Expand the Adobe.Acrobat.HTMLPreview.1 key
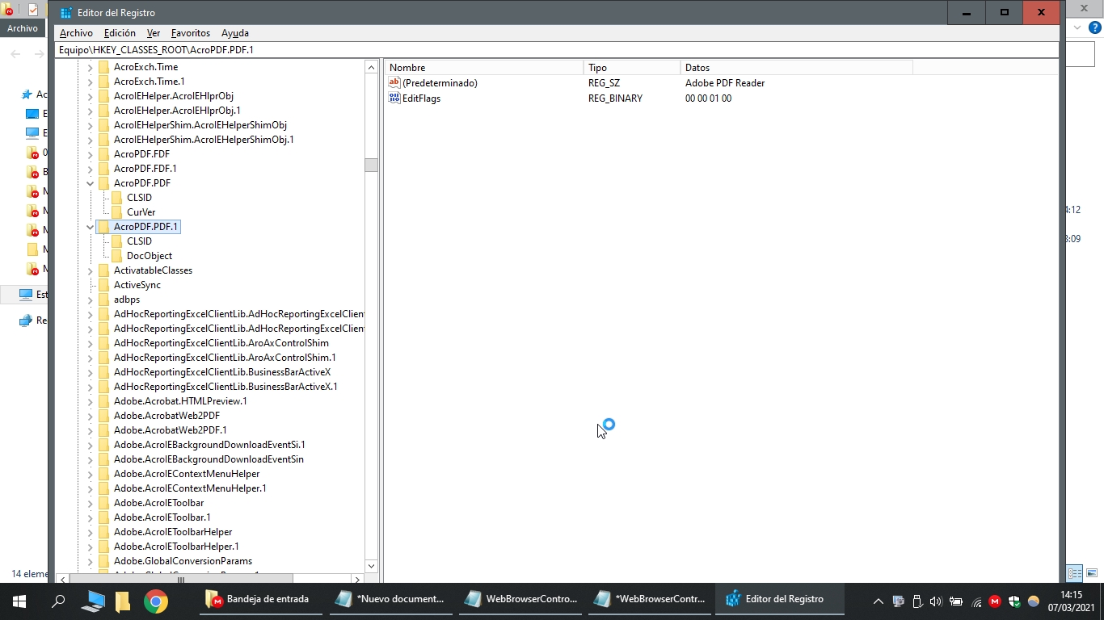The height and width of the screenshot is (620, 1104). pos(90,401)
